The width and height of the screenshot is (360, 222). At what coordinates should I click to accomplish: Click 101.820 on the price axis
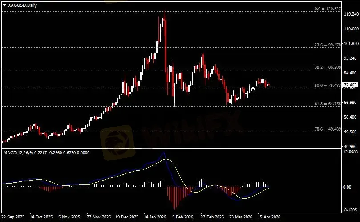pos(351,44)
